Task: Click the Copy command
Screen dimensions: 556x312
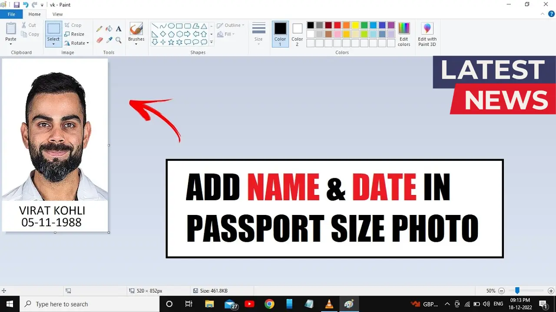Action: pos(30,34)
